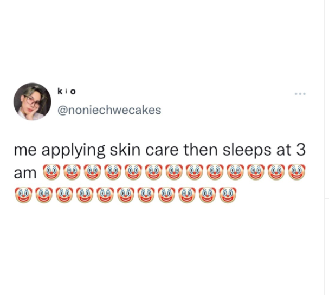Click the second clown emoji after "am"
The height and width of the screenshot is (295, 329).
tap(72, 172)
